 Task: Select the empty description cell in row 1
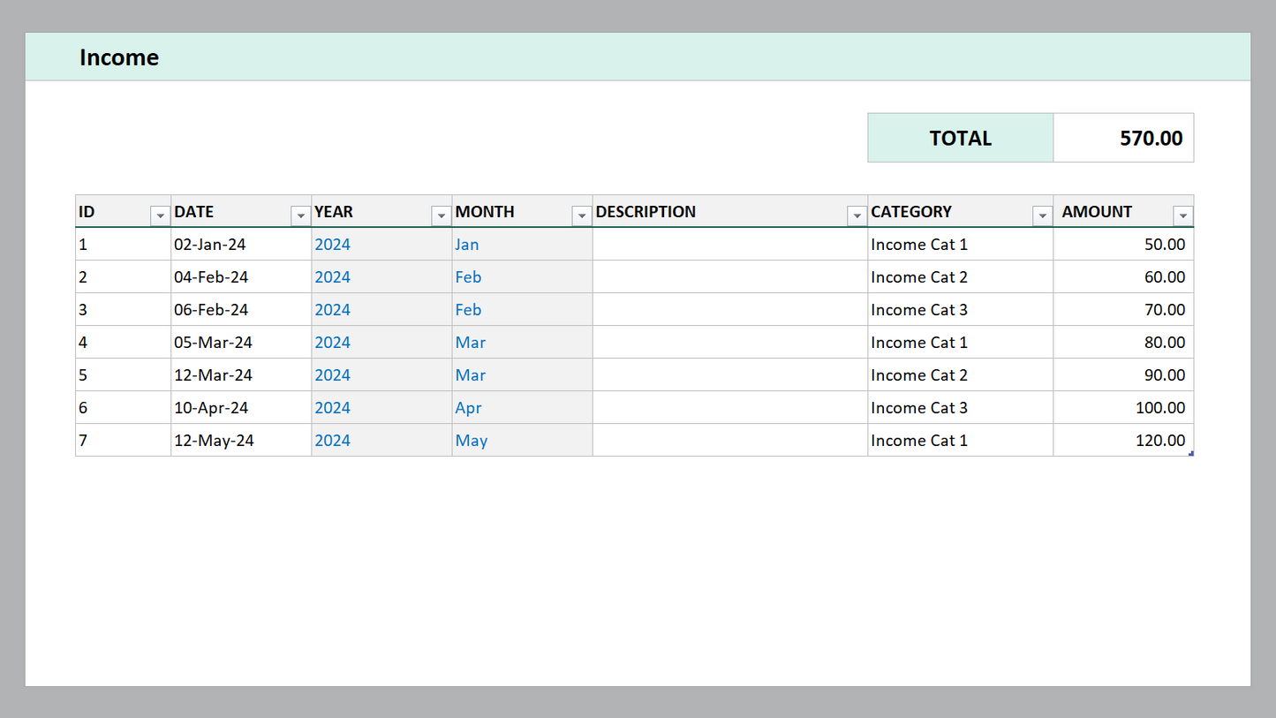(729, 245)
